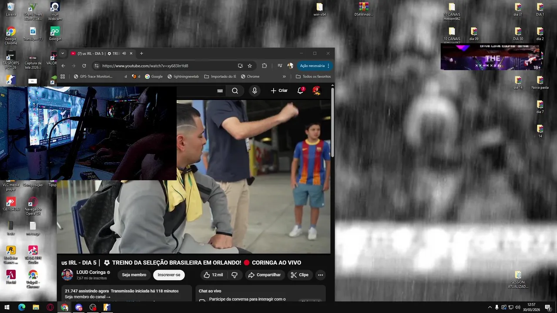Open the video's more actions three-dot menu
The width and height of the screenshot is (557, 313).
320,275
